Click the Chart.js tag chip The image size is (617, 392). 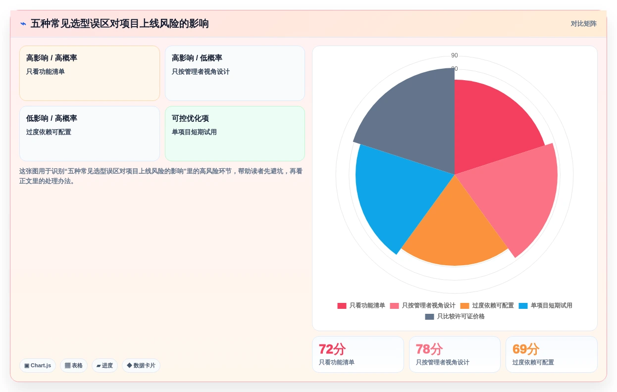click(x=38, y=365)
